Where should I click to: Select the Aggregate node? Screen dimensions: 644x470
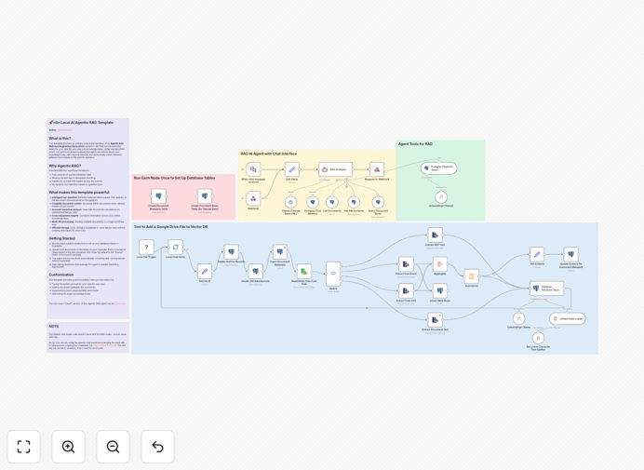click(x=440, y=264)
